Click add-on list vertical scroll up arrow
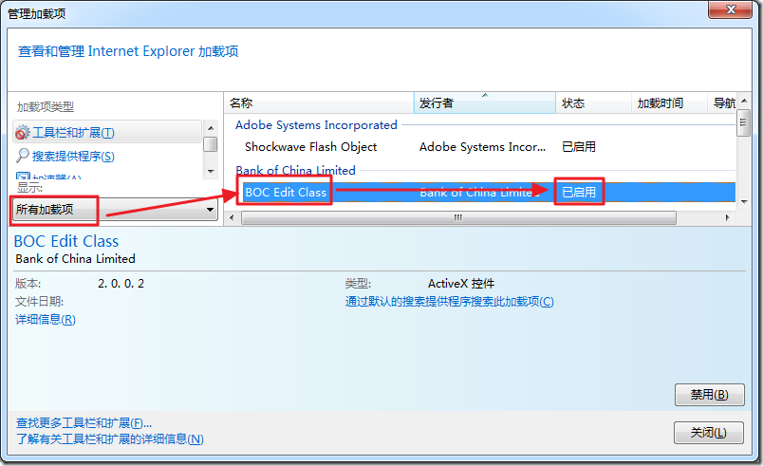This screenshot has width=763, height=466. (x=743, y=101)
